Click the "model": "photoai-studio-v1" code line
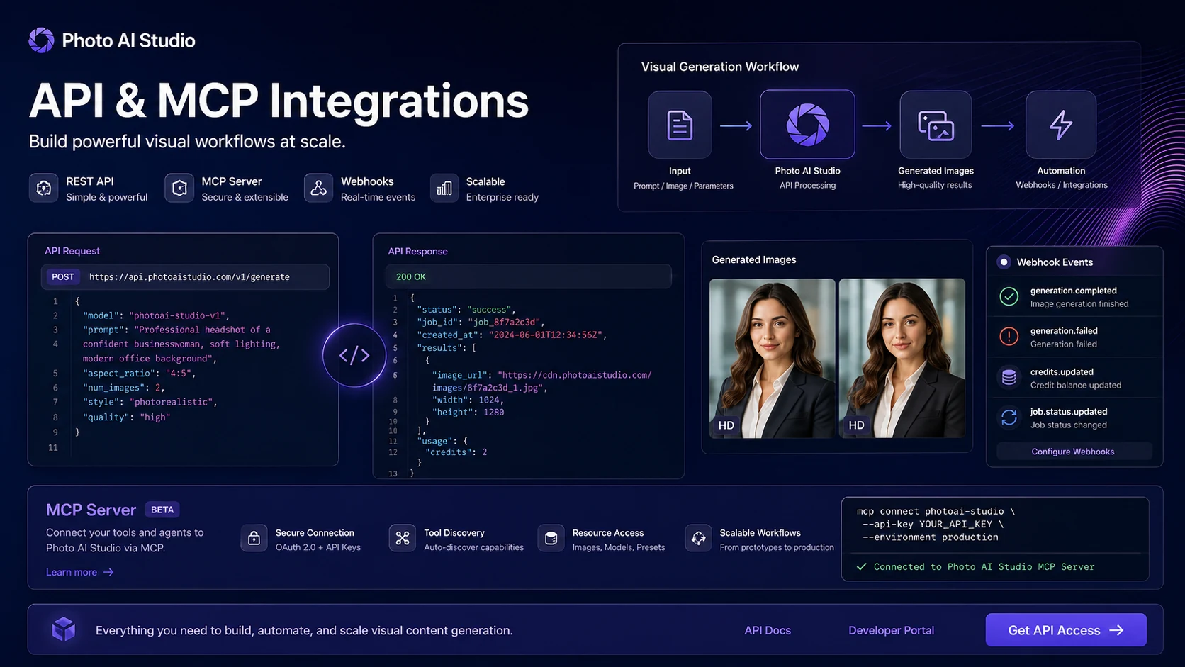1185x667 pixels. [156, 315]
